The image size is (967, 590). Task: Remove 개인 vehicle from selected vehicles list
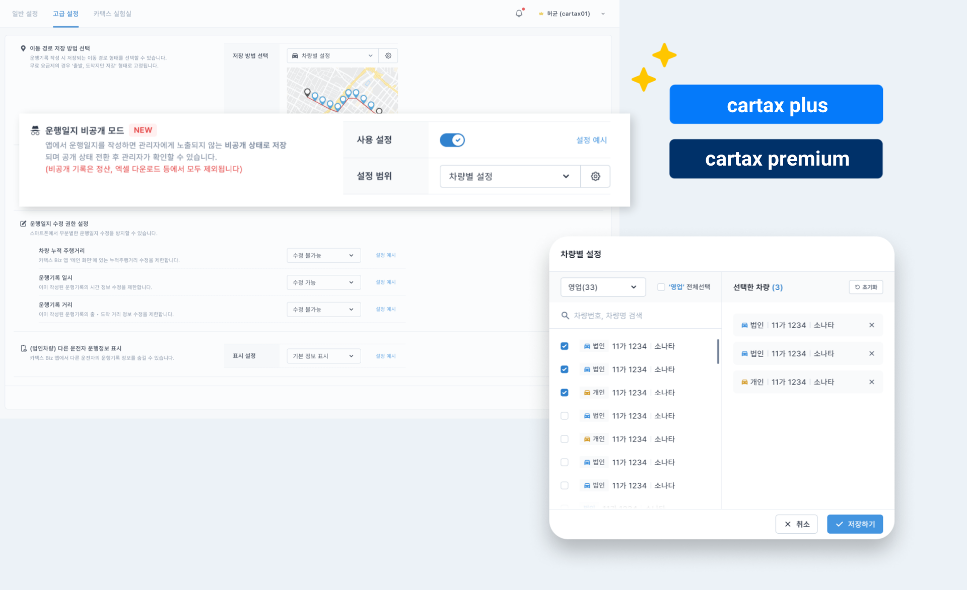click(871, 382)
